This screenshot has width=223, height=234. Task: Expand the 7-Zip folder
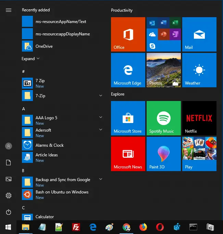click(x=101, y=96)
